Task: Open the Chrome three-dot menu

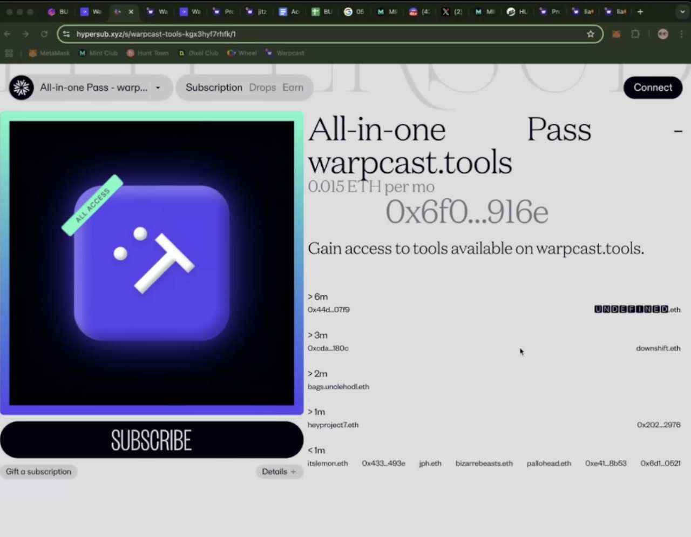Action: [682, 34]
